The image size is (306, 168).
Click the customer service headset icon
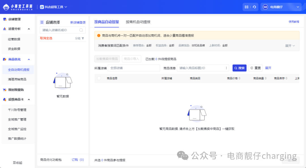point(254,7)
